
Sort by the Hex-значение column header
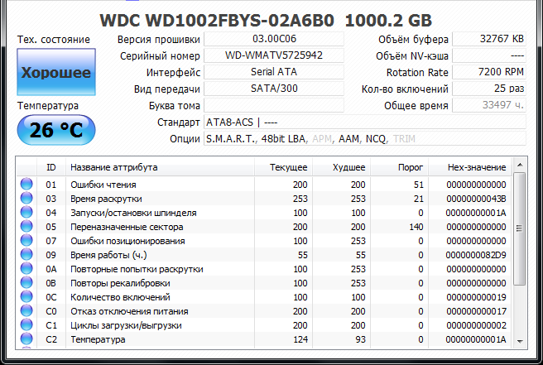470,167
